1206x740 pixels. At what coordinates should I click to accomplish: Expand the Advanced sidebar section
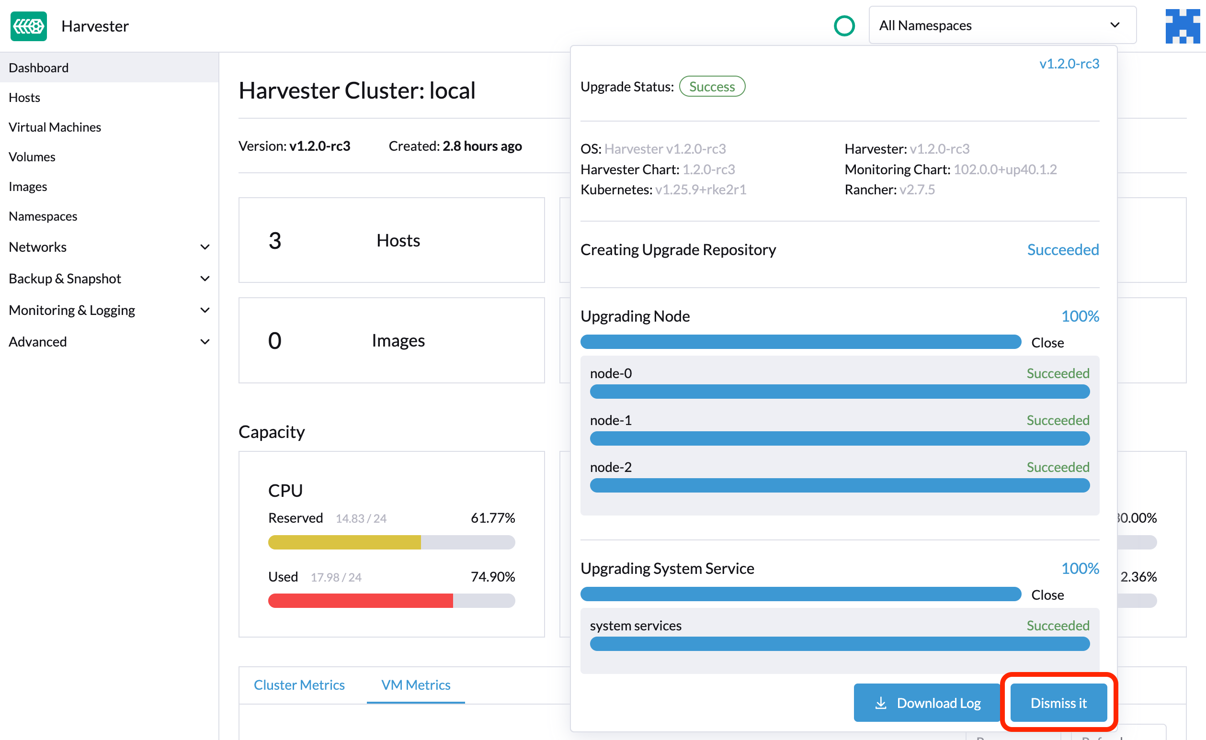click(205, 342)
